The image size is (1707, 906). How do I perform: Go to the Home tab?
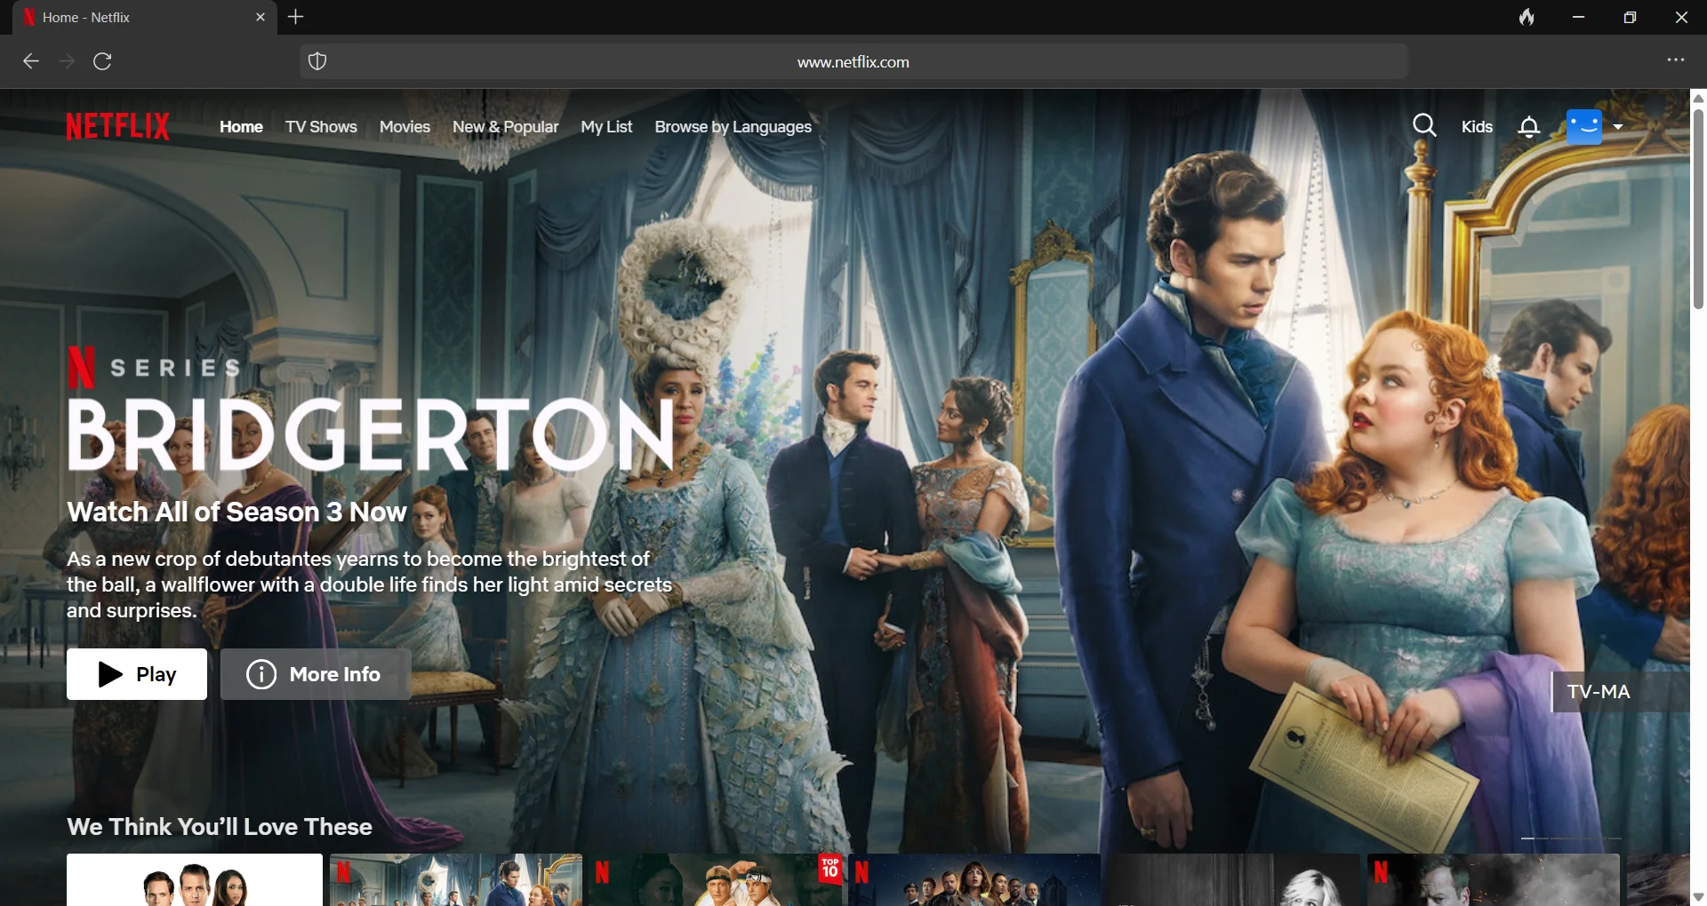click(x=241, y=127)
